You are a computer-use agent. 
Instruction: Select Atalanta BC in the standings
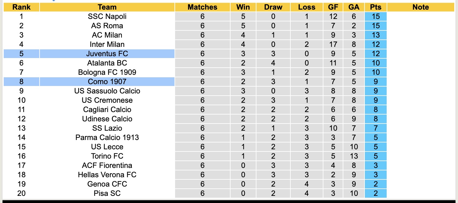click(x=107, y=63)
